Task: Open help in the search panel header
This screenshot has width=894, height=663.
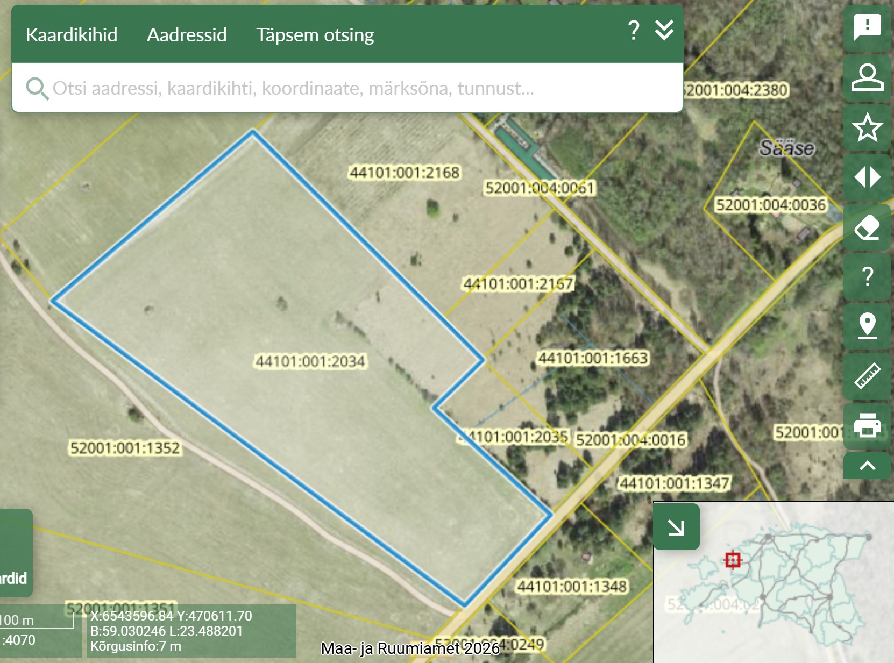Action: pos(634,31)
